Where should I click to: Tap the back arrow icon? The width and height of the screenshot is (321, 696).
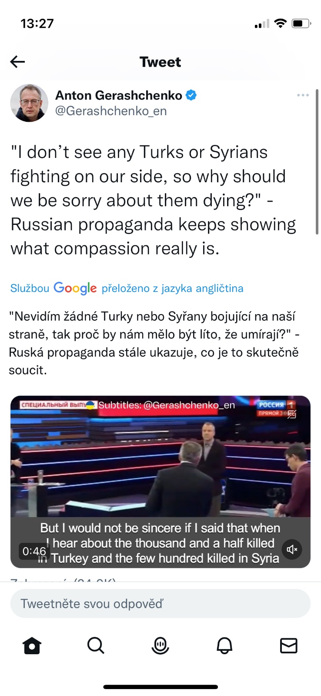tap(17, 62)
